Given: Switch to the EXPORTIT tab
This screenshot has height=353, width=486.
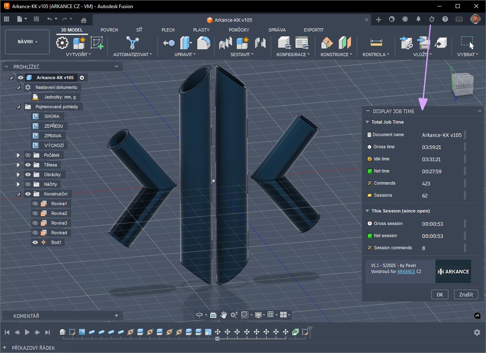Looking at the screenshot, I should coord(313,30).
